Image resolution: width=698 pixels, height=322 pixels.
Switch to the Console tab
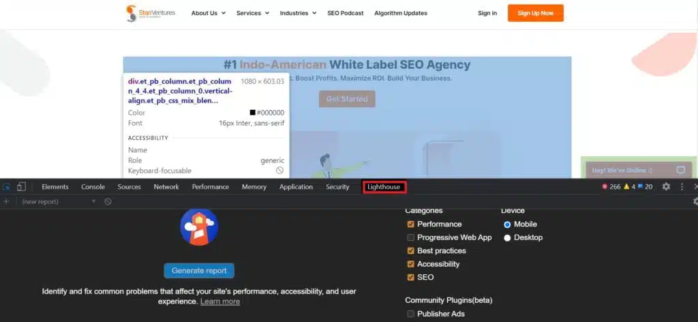(x=93, y=187)
